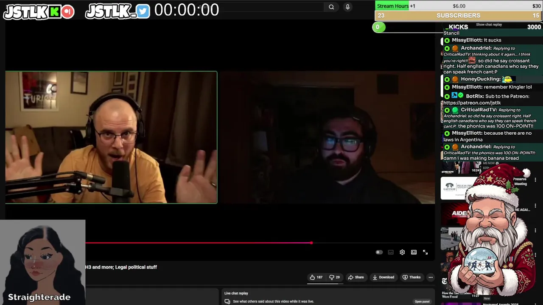Click 'Show chat replay' above chat
543x305 pixels.
tap(489, 25)
